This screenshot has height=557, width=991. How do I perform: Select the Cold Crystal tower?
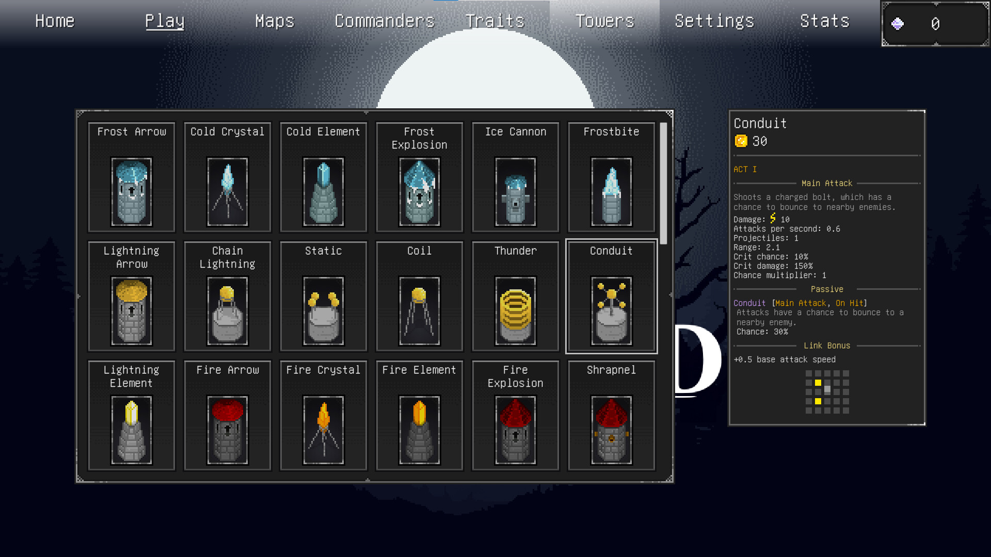(x=227, y=177)
